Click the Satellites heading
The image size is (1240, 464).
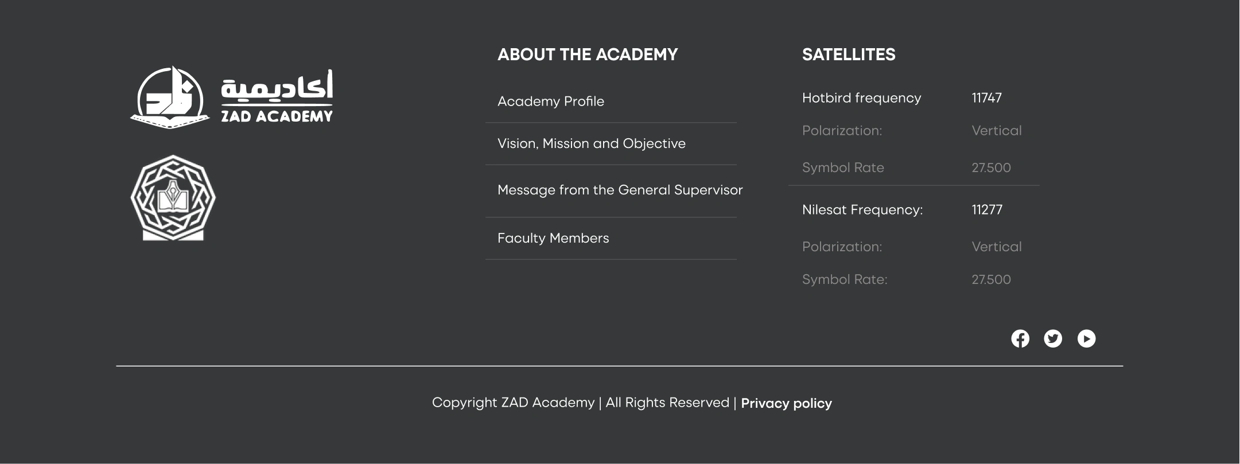[x=849, y=54]
